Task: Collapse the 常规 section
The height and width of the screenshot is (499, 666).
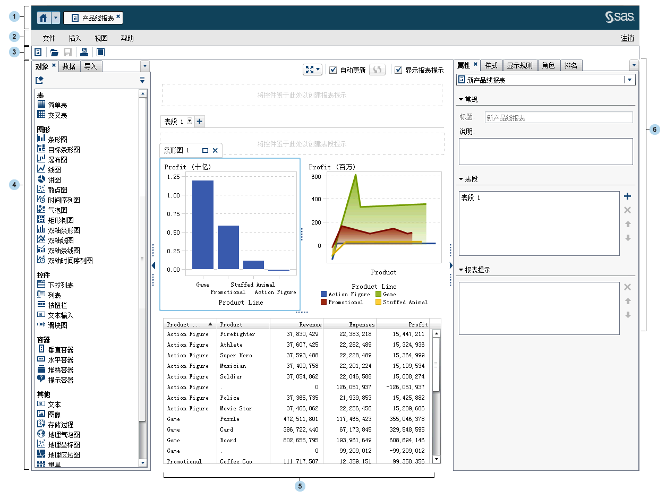Action: point(461,99)
